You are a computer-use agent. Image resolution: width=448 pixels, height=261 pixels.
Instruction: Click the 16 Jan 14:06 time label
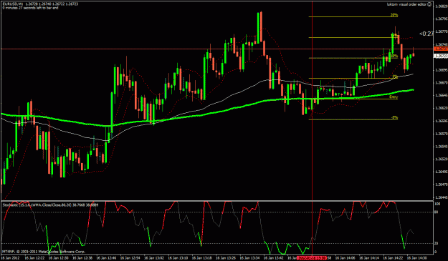click(345, 258)
